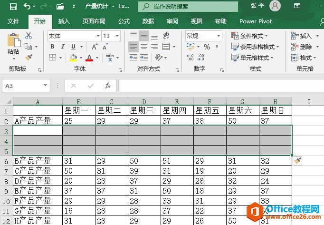Click the Cut scissors icon
Image resolution: width=324 pixels, height=225 pixels.
[29, 36]
